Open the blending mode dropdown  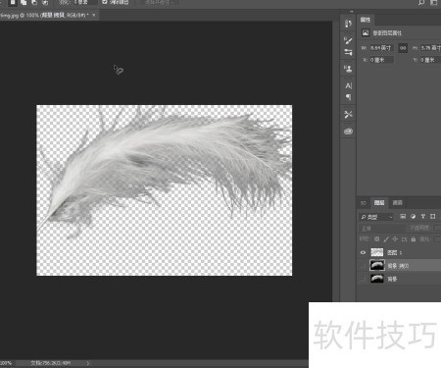pos(382,228)
